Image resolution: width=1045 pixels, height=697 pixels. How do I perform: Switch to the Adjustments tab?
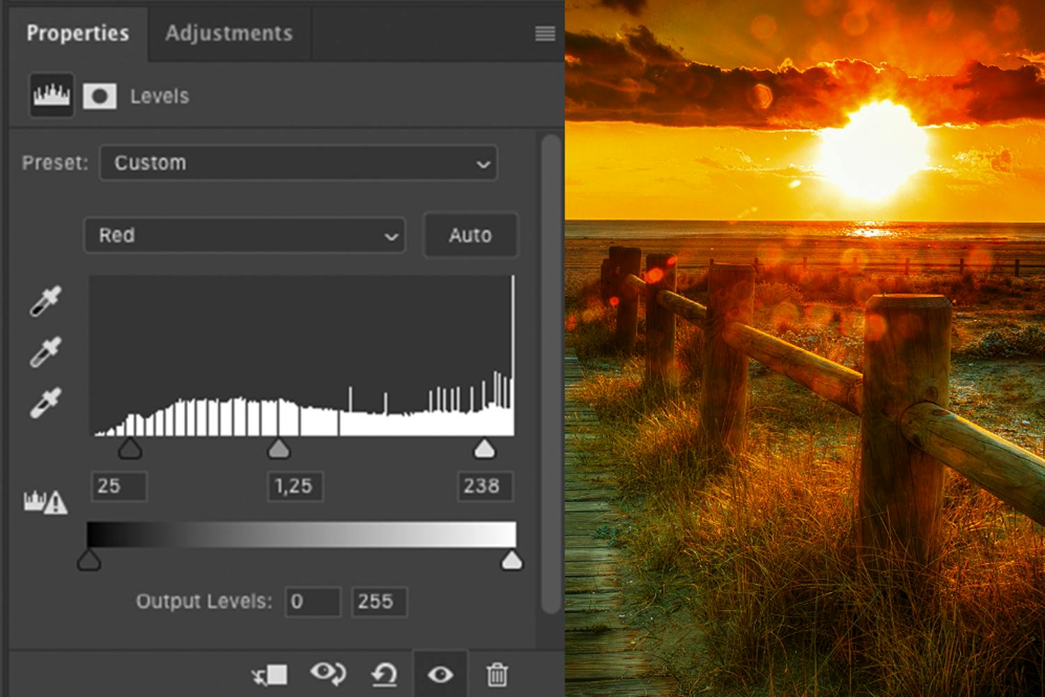(228, 33)
